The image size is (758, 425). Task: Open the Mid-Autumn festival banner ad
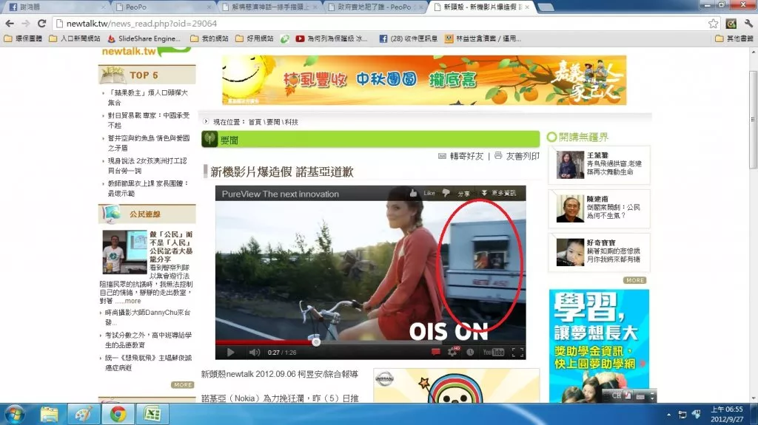click(424, 80)
